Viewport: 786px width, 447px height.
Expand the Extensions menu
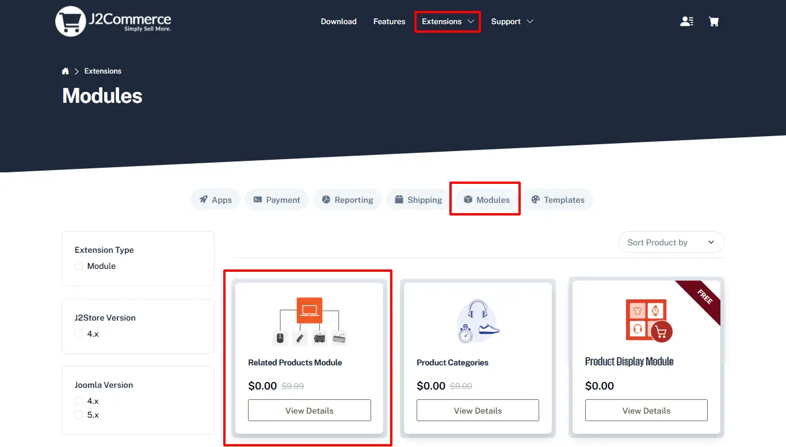point(448,22)
